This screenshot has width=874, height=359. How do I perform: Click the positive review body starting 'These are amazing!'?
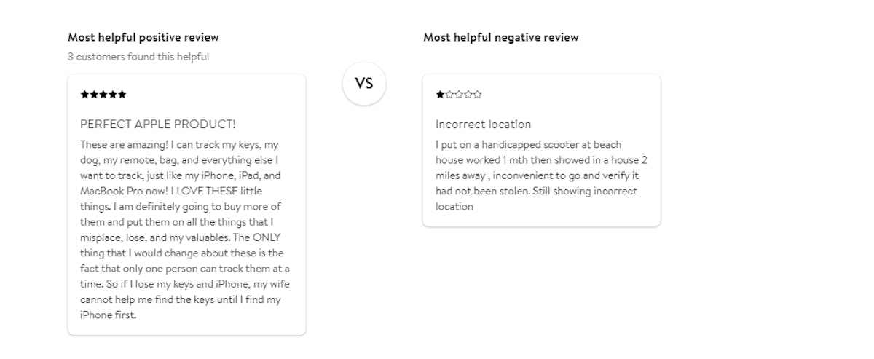click(185, 230)
